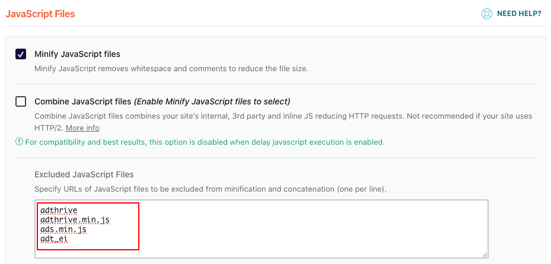This screenshot has height=264, width=551.
Task: Place cursor on the adthrive.min.js line
Action: 75,220
